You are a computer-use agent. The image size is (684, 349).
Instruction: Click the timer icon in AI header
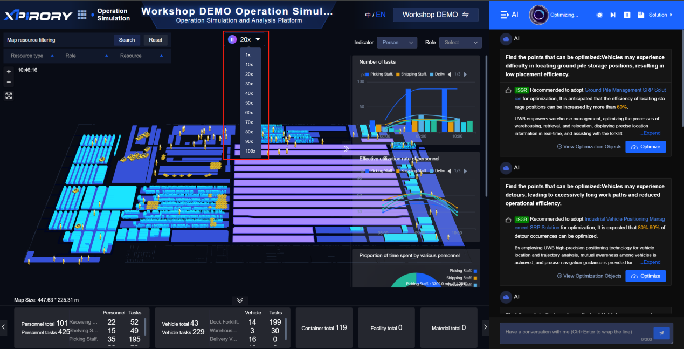[599, 15]
